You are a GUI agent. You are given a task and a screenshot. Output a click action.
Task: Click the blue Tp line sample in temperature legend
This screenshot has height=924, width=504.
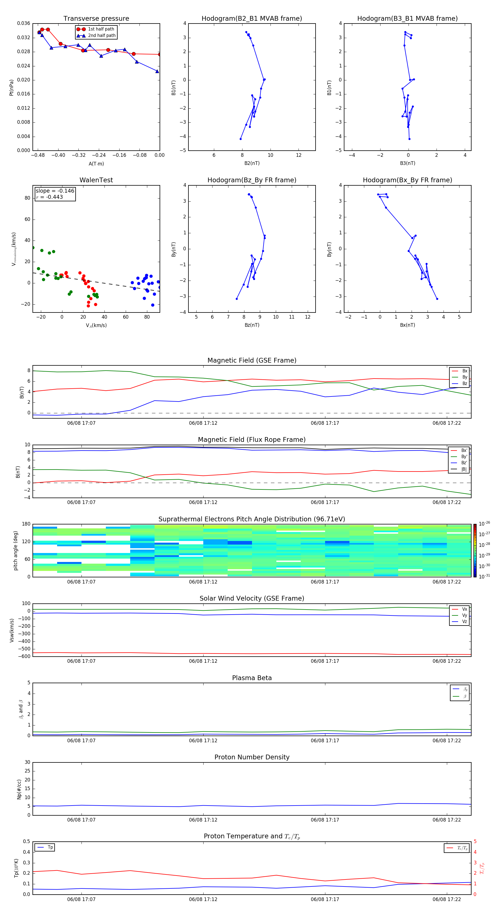[x=40, y=847]
